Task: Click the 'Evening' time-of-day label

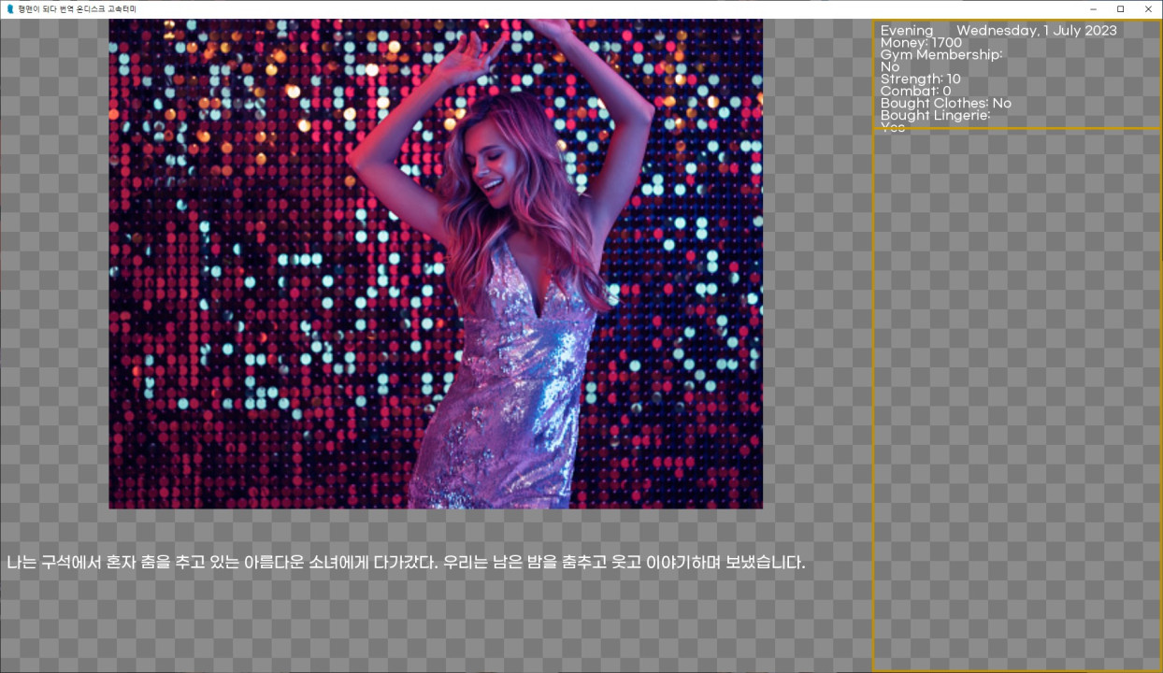Action: (907, 31)
